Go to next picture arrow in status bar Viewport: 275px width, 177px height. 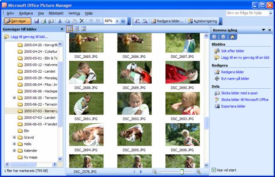pyautogui.click(x=141, y=172)
